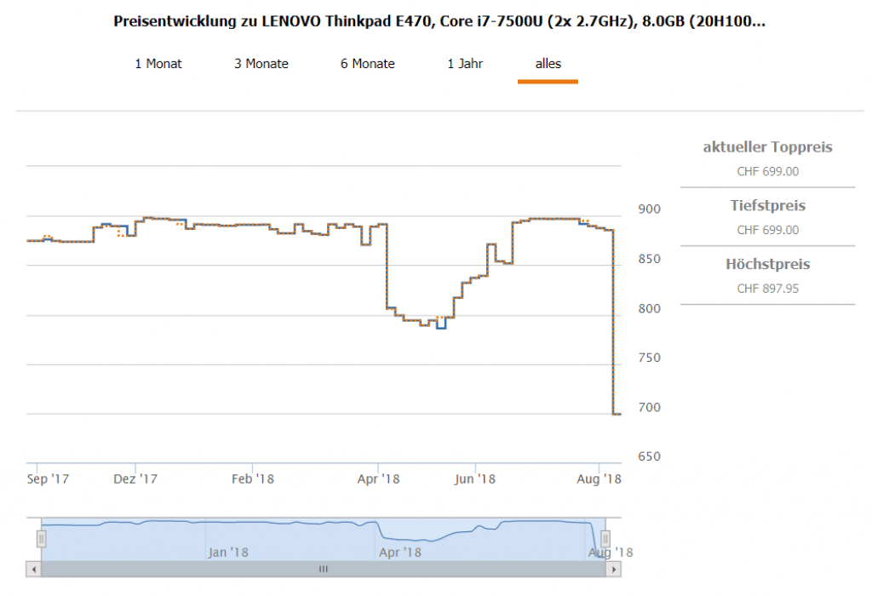Click the main x-axis label 'Apr '18'
The height and width of the screenshot is (596, 872).
(x=379, y=479)
